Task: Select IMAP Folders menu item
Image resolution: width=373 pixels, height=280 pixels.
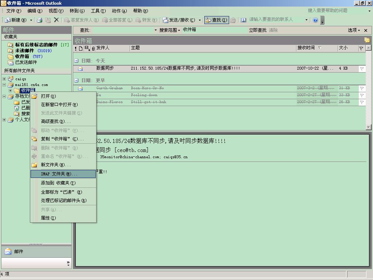Action: [63, 174]
